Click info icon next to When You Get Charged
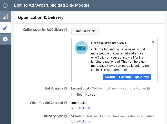 (66, 103)
